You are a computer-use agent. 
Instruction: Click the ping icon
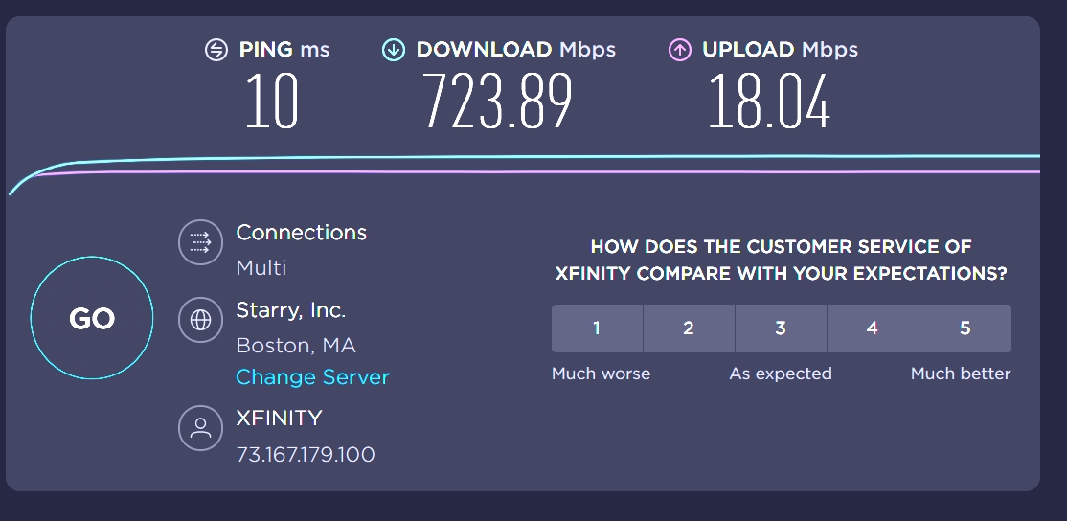coord(216,50)
